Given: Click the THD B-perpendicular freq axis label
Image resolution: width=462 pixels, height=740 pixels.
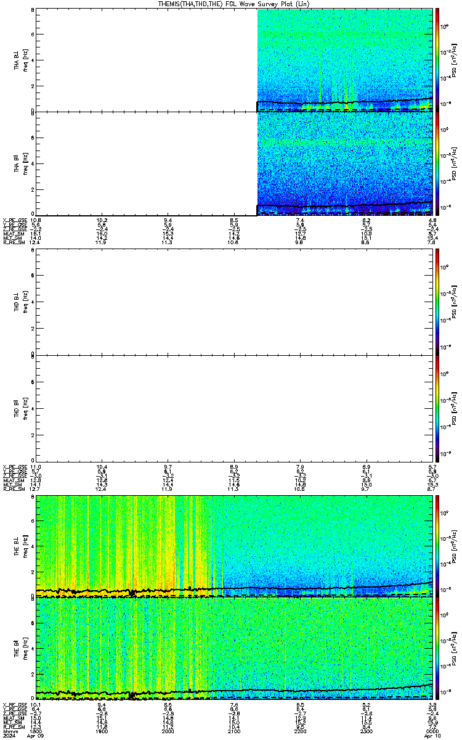Looking at the screenshot, I should (25, 302).
